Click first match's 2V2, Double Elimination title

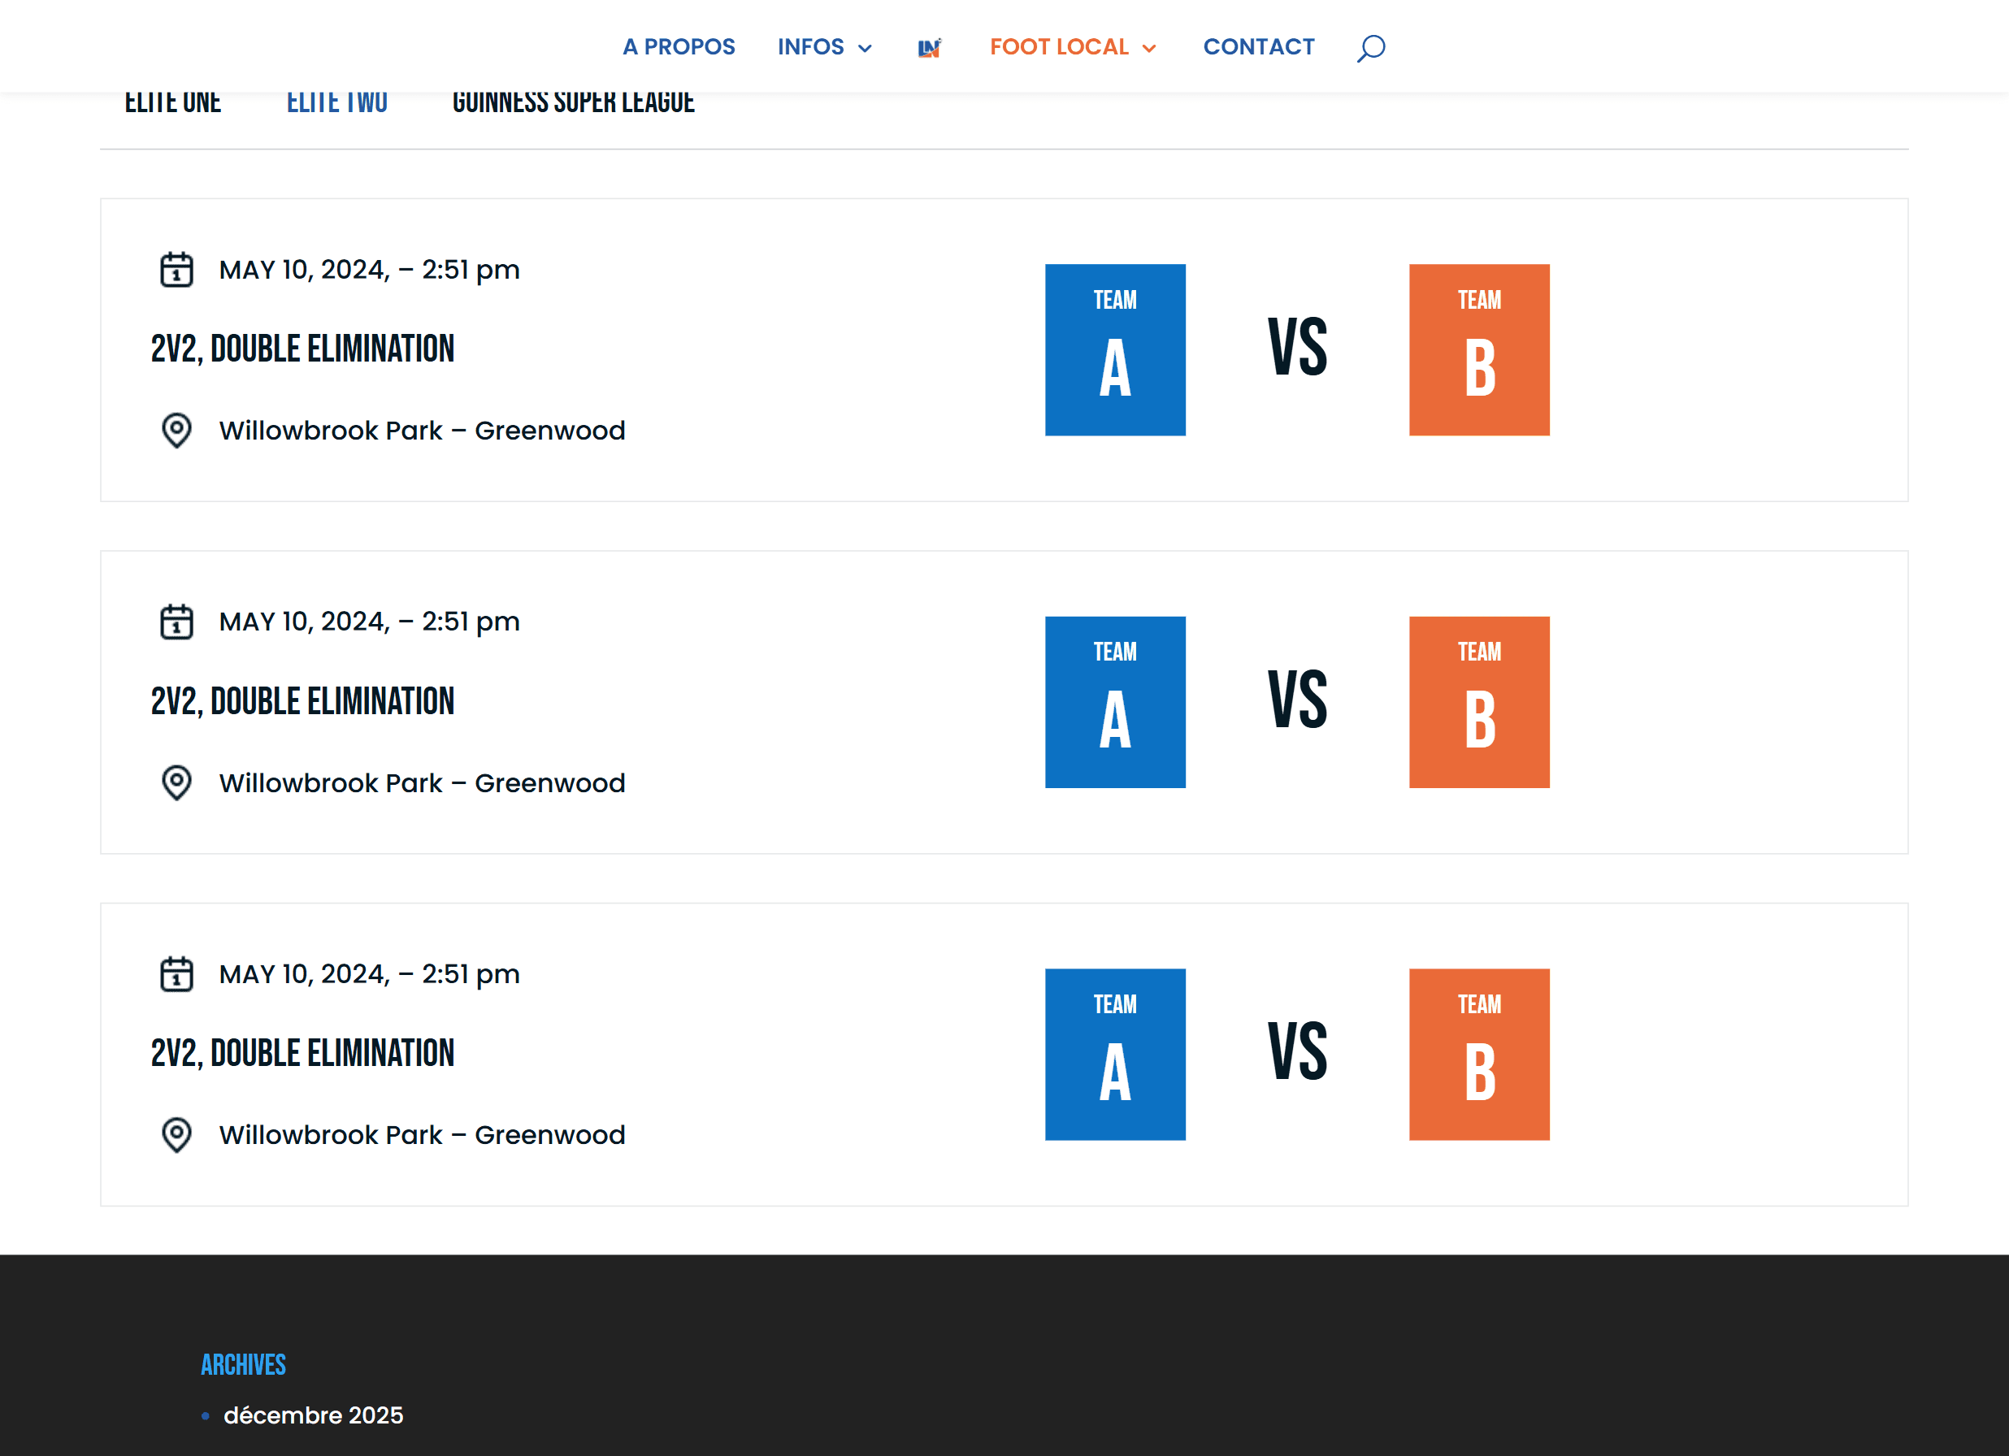click(302, 349)
